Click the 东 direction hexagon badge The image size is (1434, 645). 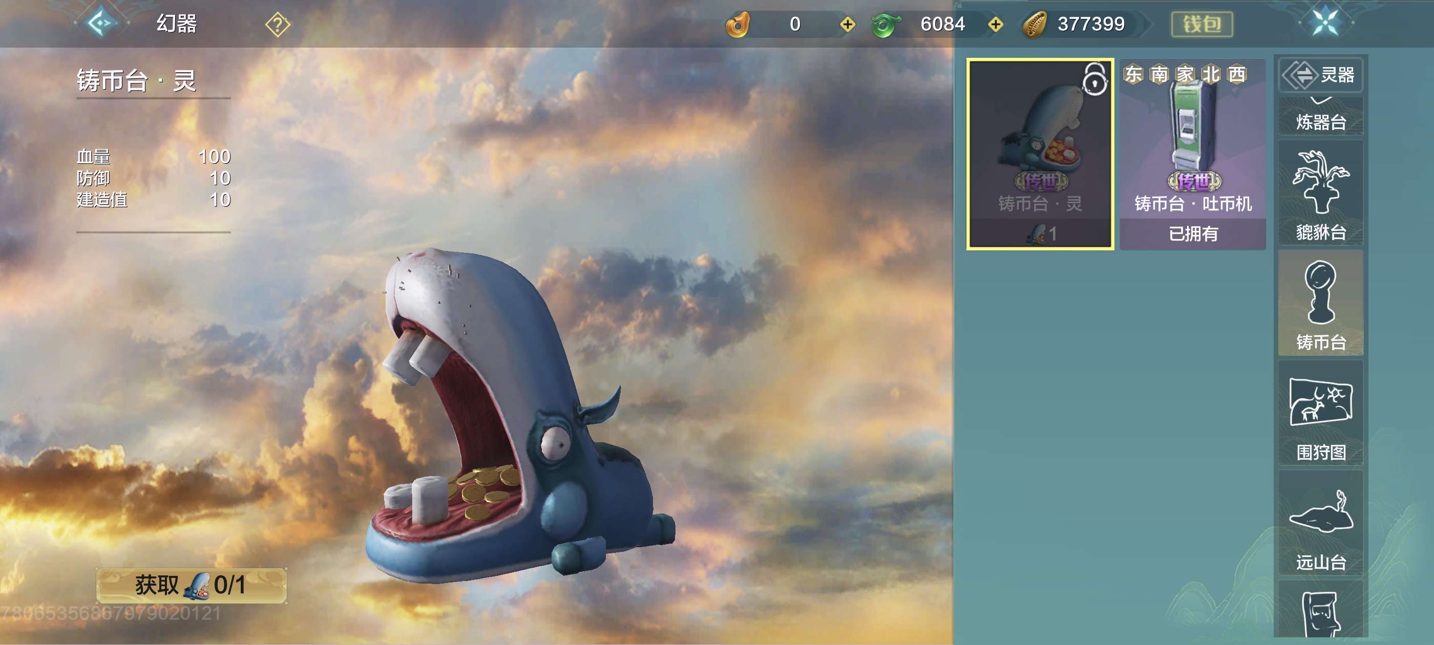click(x=1133, y=74)
